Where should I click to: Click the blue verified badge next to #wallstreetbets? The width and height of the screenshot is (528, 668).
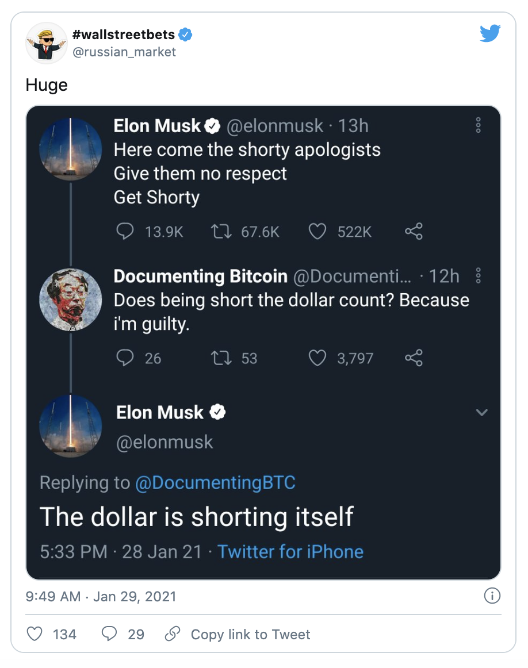[x=185, y=34]
